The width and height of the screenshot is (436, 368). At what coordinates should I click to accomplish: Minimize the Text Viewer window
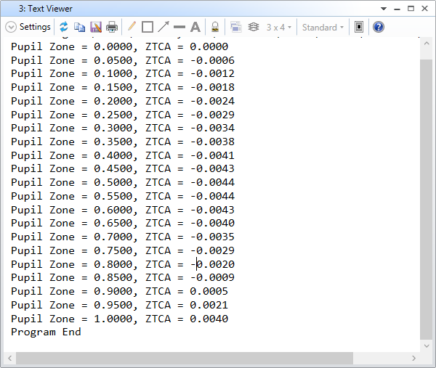point(397,9)
